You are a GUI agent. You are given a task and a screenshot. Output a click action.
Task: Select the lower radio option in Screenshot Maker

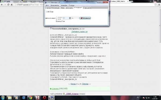coord(57,19)
